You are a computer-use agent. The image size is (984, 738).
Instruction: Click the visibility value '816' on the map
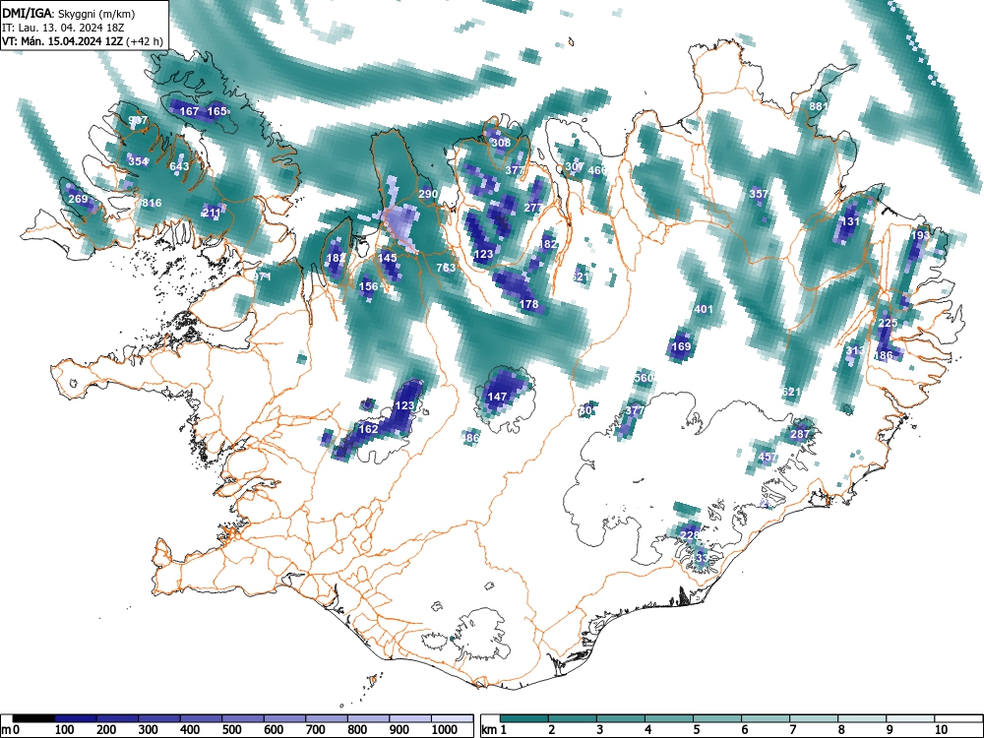point(152,203)
